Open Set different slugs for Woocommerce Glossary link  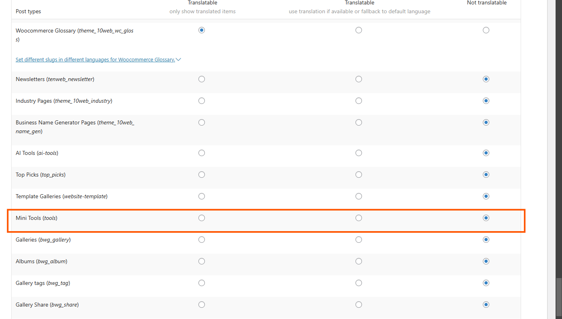(x=95, y=60)
